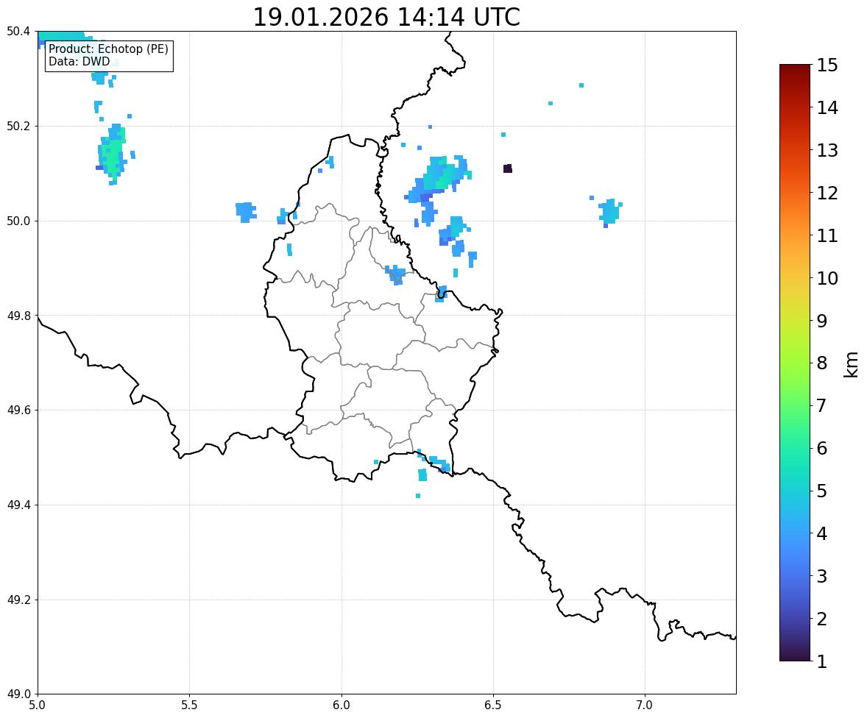This screenshot has height=718, width=867.
Task: Click the dark purple bottom of the colorbar
Action: point(795,655)
